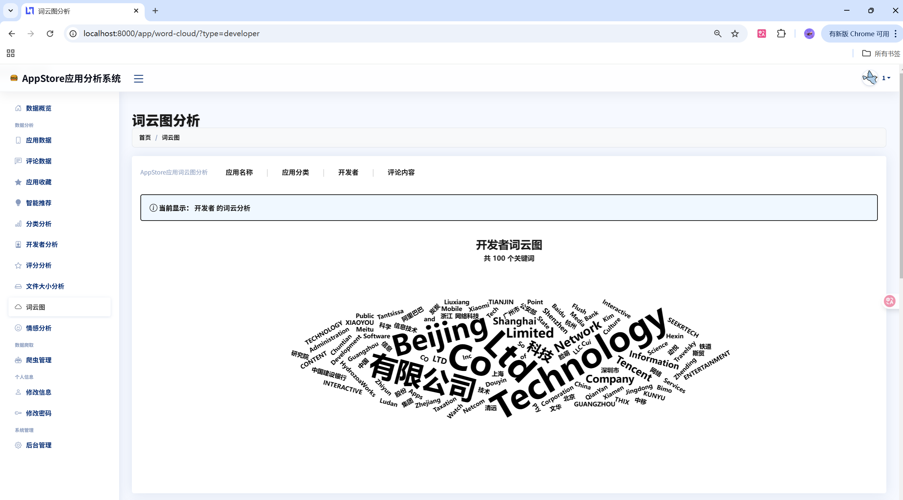This screenshot has height=500, width=903.
Task: Click the 修改信息 person icon
Action: (18, 392)
